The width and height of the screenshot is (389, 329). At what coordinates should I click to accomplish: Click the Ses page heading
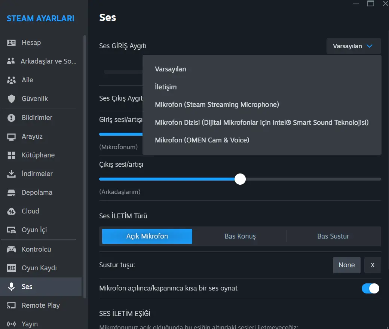(108, 18)
